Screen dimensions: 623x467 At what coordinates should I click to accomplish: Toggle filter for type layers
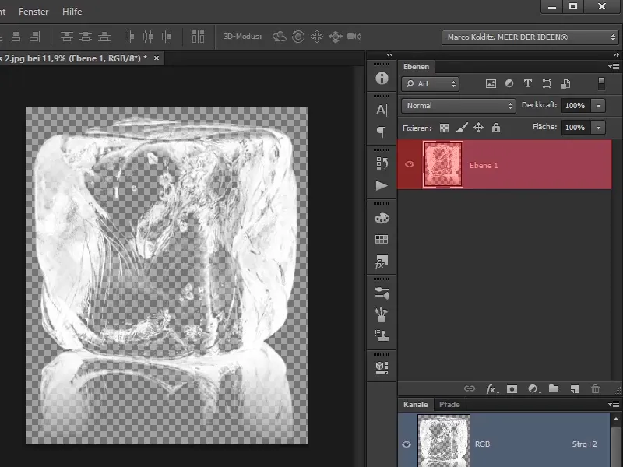pos(528,83)
